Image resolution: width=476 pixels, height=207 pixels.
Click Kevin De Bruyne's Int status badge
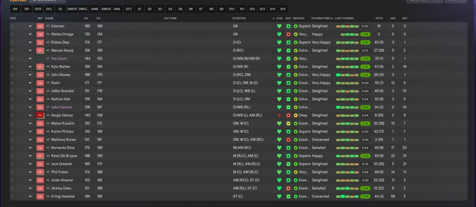[x=40, y=156]
